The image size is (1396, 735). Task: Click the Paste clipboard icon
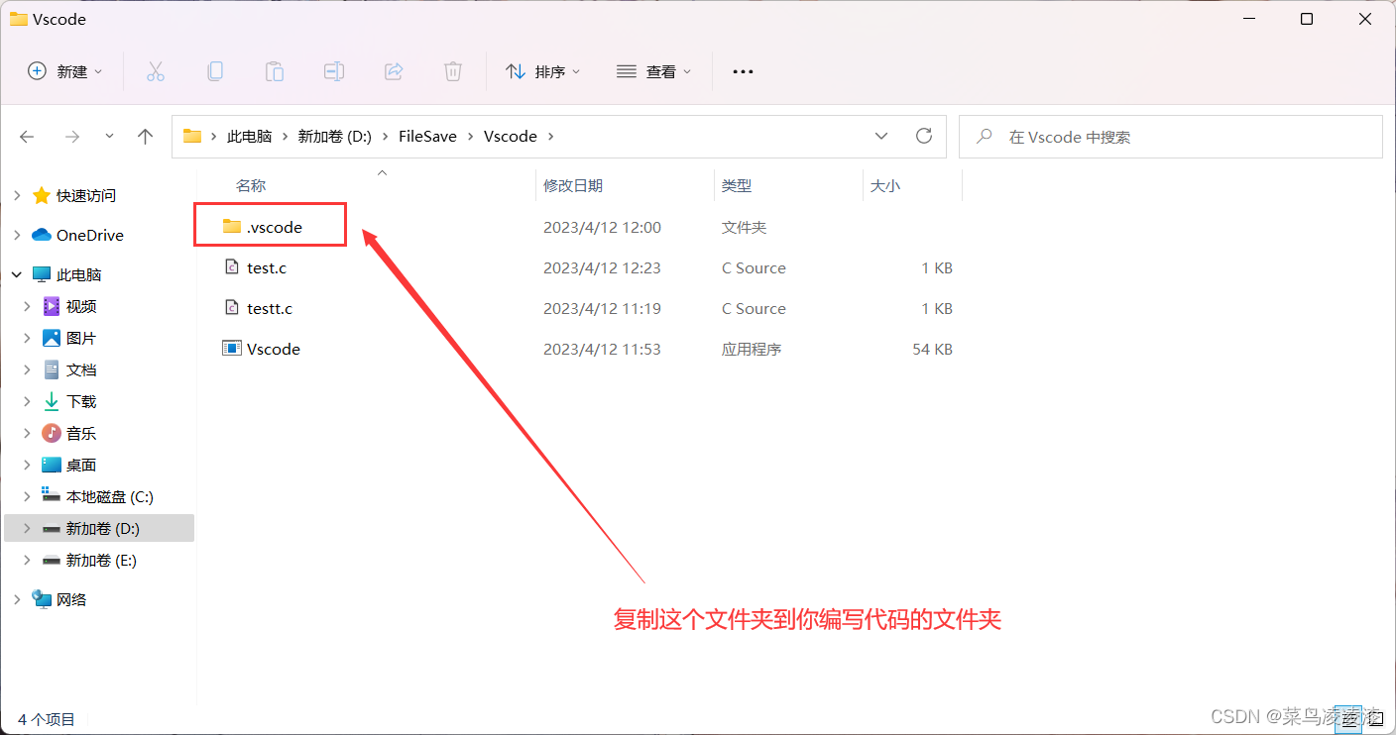point(275,71)
